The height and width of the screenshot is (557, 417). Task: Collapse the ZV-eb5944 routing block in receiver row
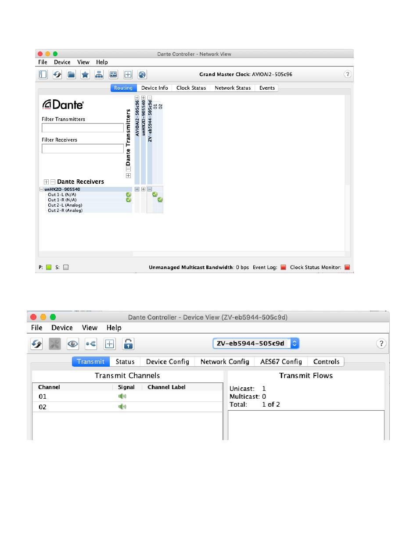click(x=150, y=189)
